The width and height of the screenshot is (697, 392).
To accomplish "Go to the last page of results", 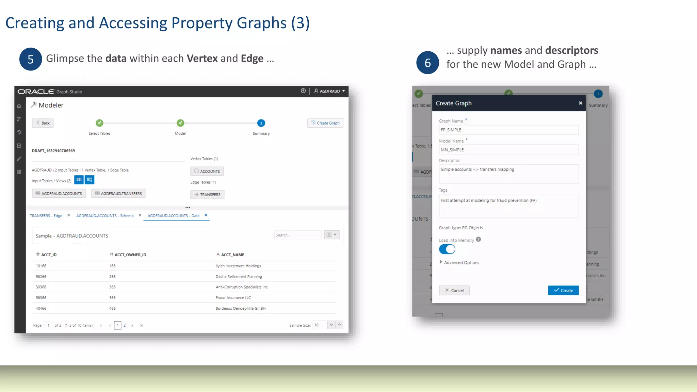I will tap(141, 326).
